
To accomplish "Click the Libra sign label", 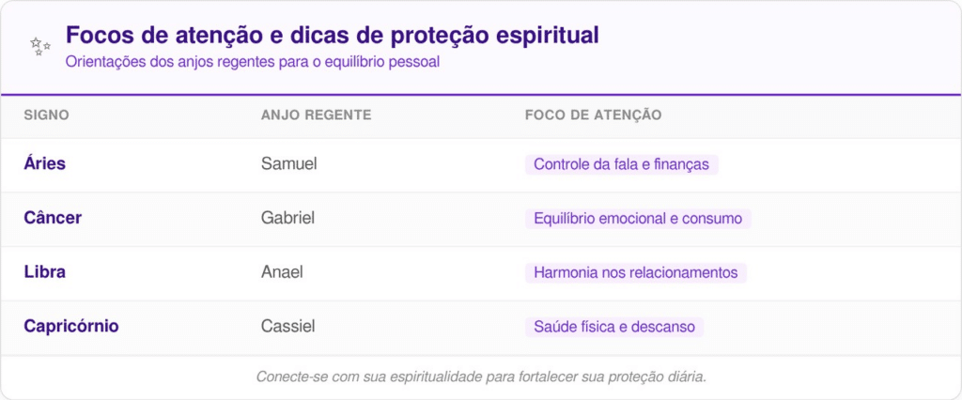I will (x=44, y=272).
